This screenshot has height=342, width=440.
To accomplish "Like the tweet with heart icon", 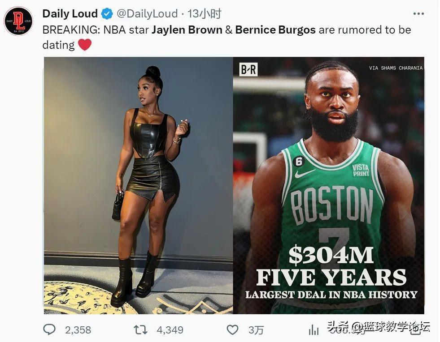I will [x=232, y=329].
